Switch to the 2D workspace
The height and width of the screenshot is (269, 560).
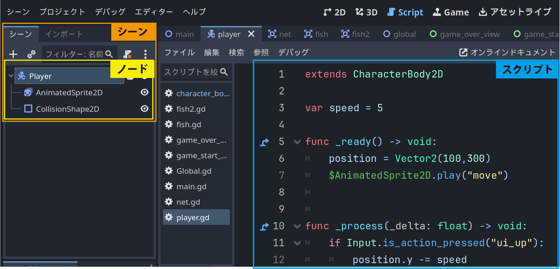coord(334,12)
